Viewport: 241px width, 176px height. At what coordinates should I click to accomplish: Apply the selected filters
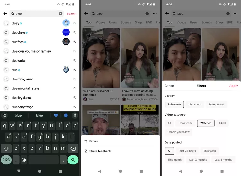[x=234, y=86]
